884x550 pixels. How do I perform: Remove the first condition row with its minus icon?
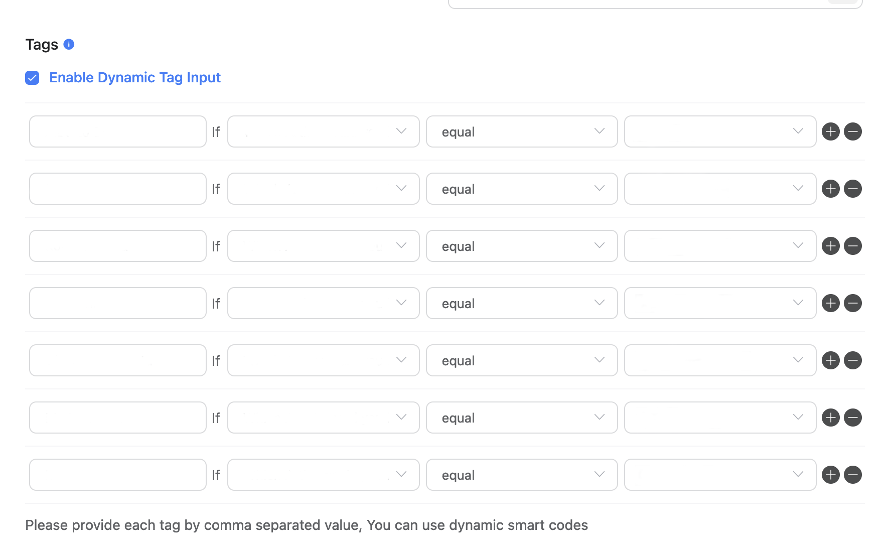[853, 131]
